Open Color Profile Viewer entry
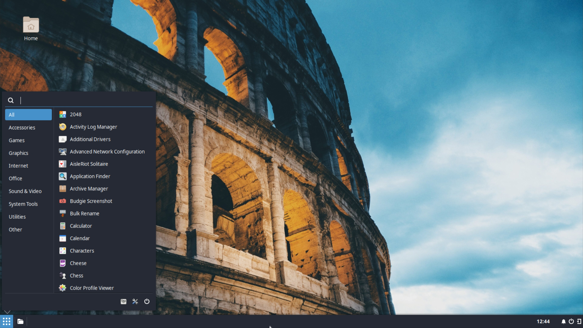This screenshot has height=328, width=583. click(92, 288)
